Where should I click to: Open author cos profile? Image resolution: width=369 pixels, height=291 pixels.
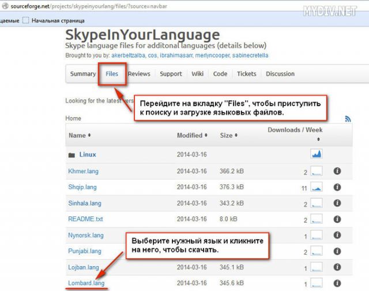(152, 55)
